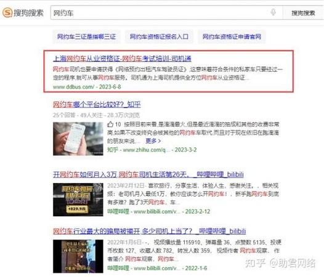Click the thumbs-up icon in Zhihu result
Image resolution: width=324 pixels, height=277 pixels.
(x=110, y=124)
